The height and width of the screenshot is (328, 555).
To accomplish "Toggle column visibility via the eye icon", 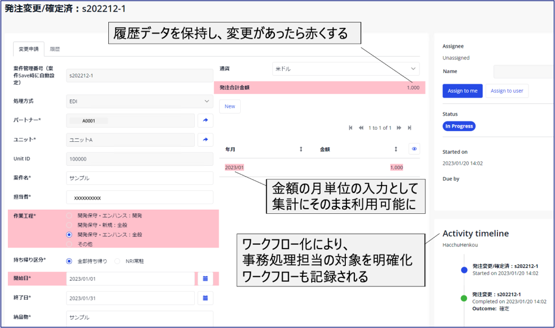I will [414, 149].
